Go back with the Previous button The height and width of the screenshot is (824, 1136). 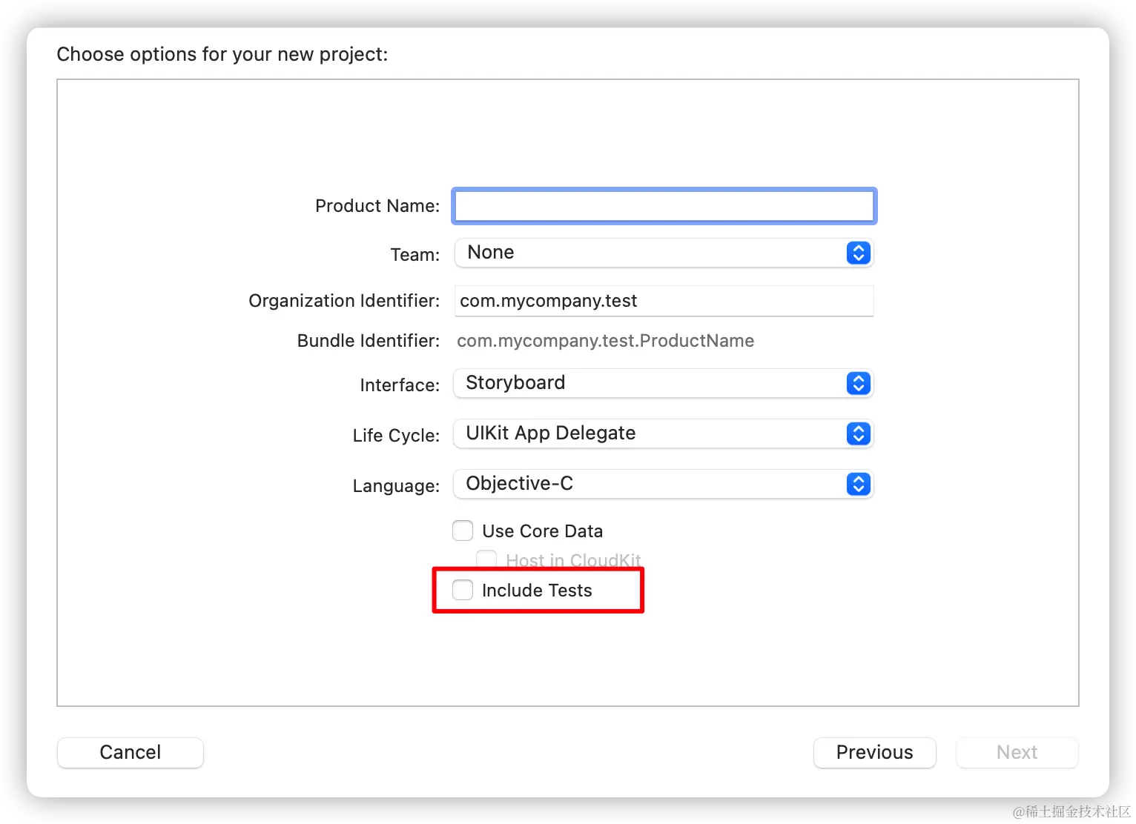pos(874,752)
